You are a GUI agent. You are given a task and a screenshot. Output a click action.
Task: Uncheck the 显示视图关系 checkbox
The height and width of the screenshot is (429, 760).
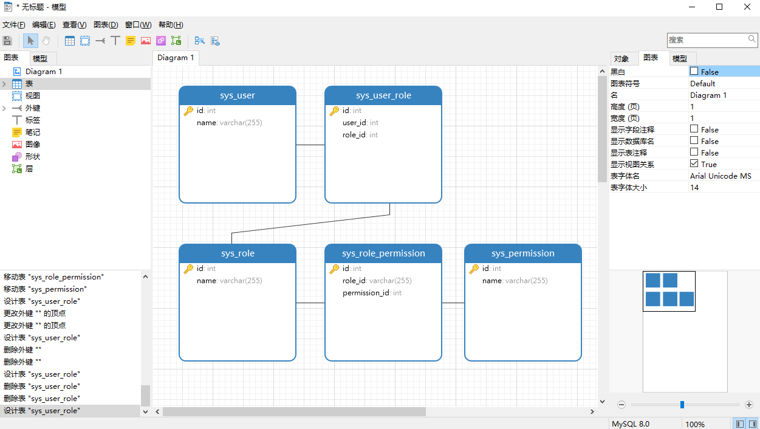point(694,163)
